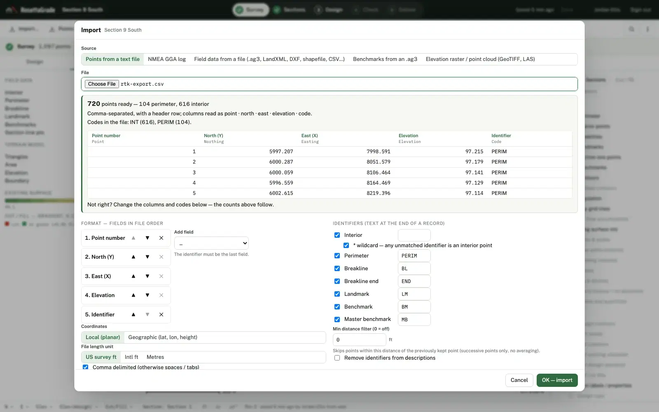This screenshot has width=659, height=412.
Task: Select US survey ft unit
Action: (x=101, y=357)
